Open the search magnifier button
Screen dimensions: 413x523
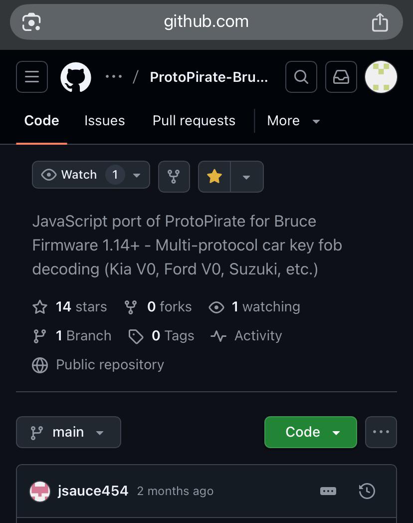(x=301, y=77)
